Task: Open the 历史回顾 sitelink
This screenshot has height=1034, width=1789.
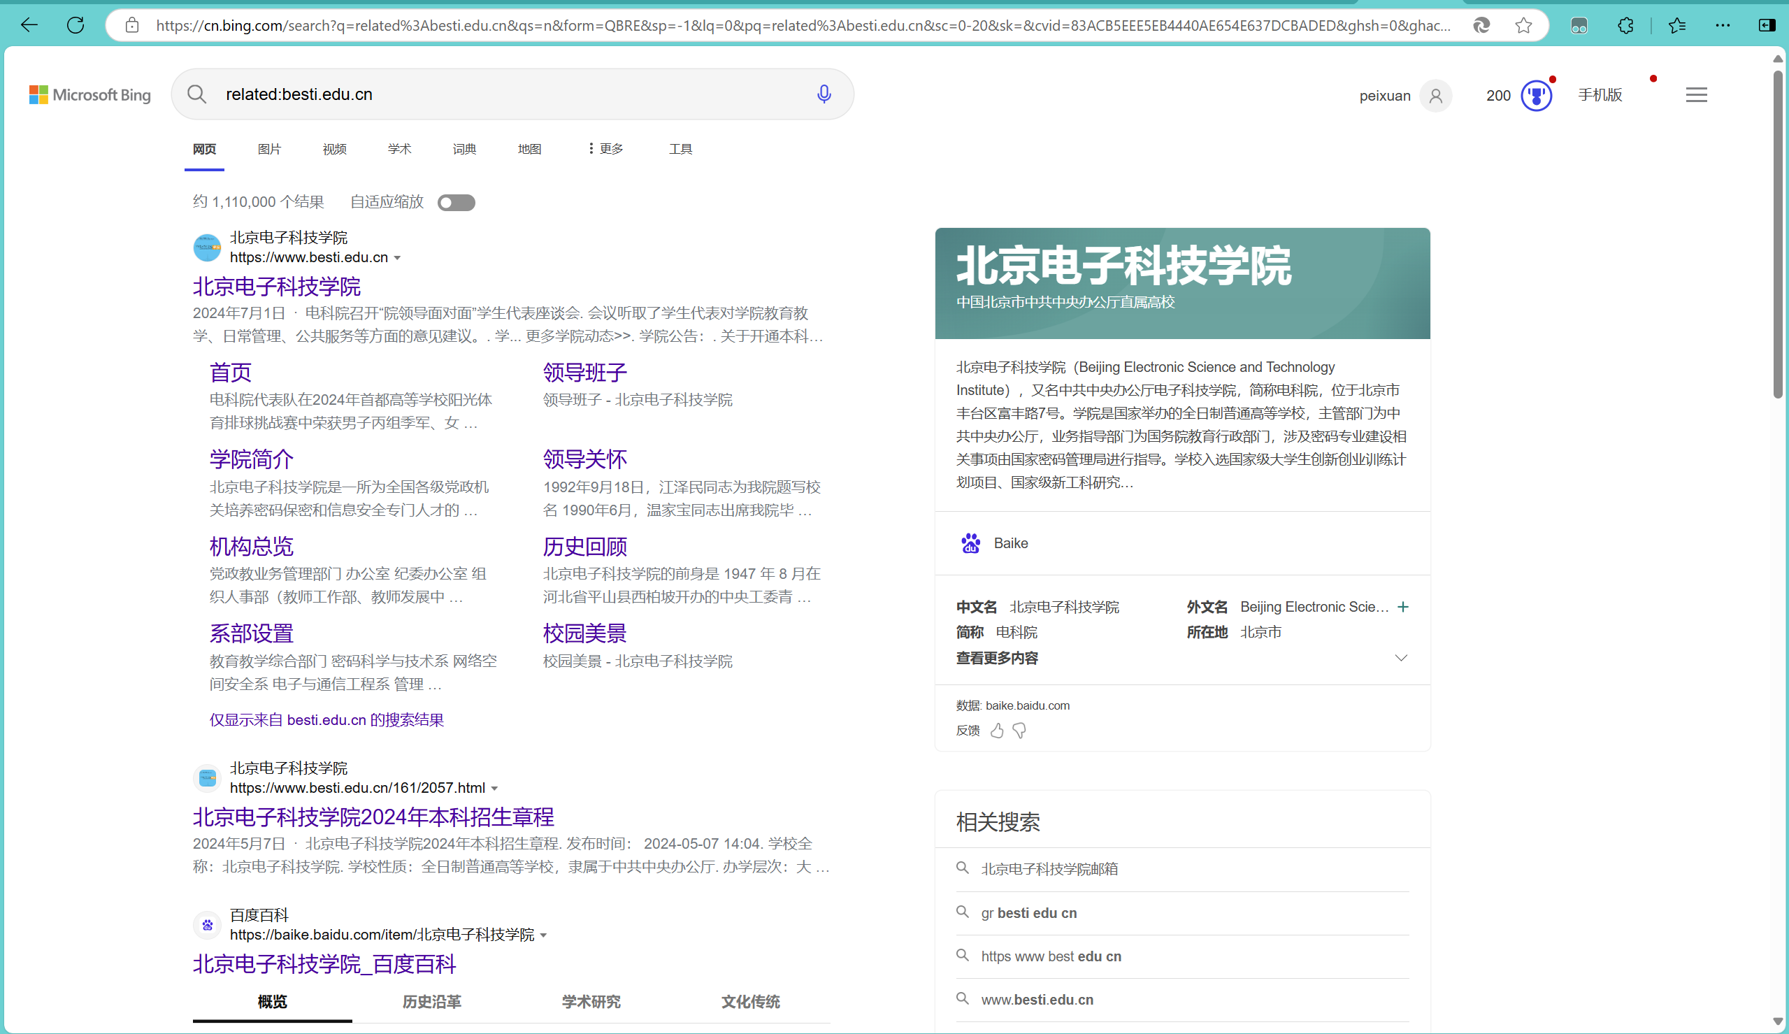Action: 585,547
